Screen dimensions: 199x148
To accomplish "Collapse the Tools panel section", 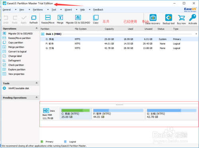I will [37, 83].
